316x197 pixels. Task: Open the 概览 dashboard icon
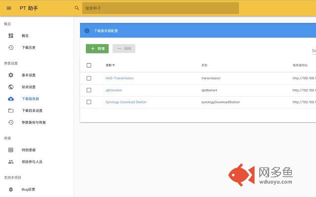coord(11,36)
